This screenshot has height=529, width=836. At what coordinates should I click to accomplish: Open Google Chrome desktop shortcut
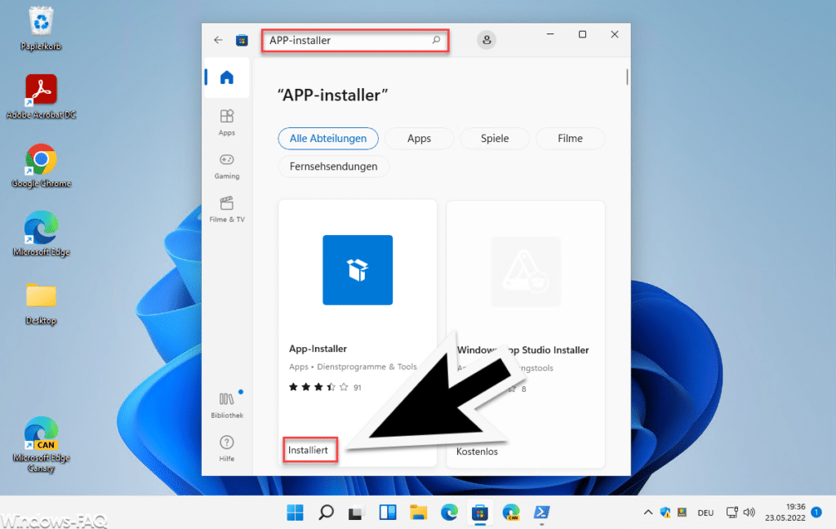coord(41,166)
